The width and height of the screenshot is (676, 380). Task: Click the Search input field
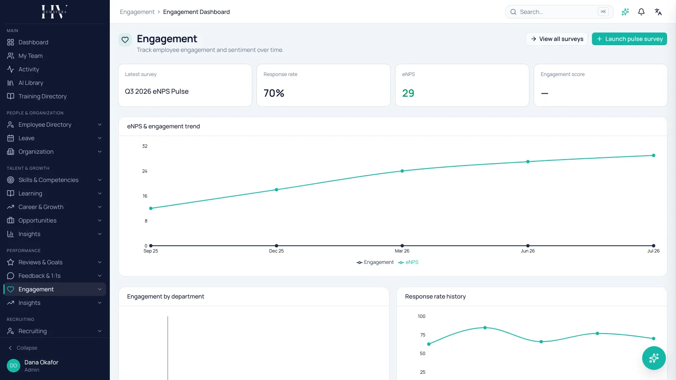[x=559, y=12]
